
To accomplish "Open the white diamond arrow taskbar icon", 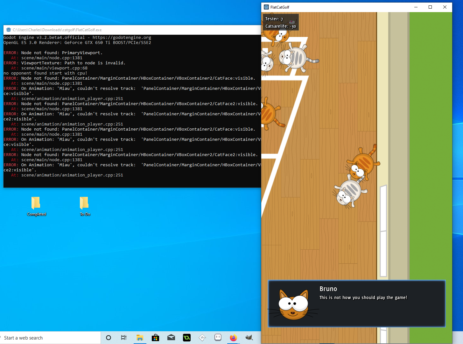I will (202, 338).
